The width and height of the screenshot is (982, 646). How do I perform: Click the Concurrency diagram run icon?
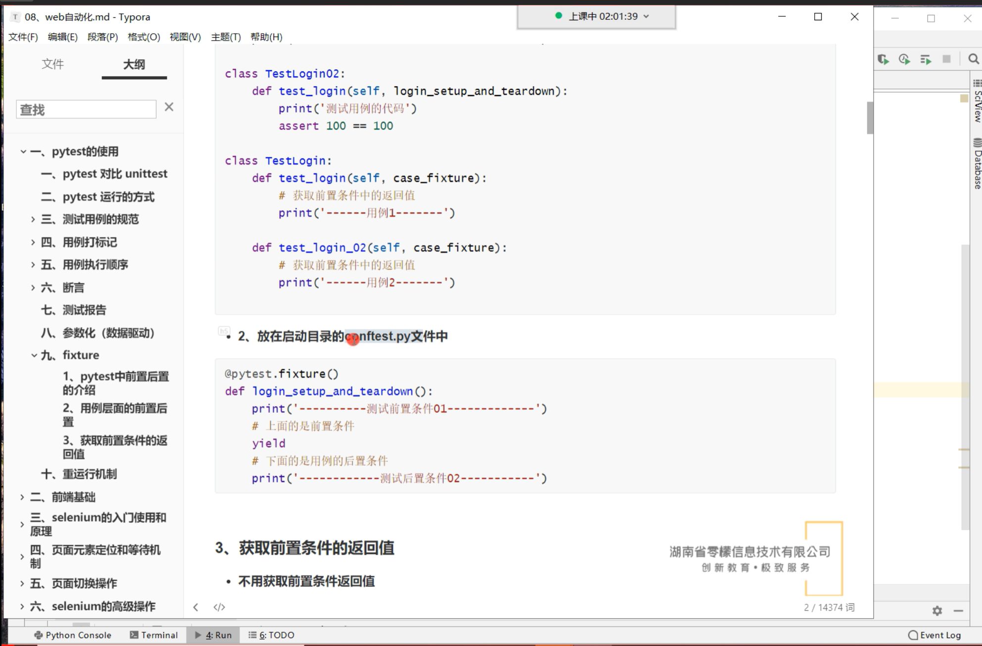926,59
